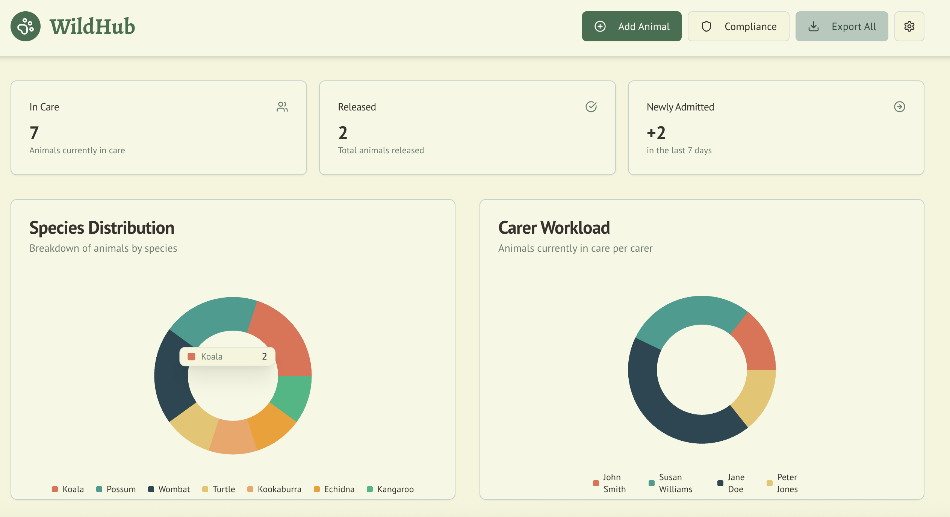950x517 pixels.
Task: Click Export All
Action: pos(842,26)
